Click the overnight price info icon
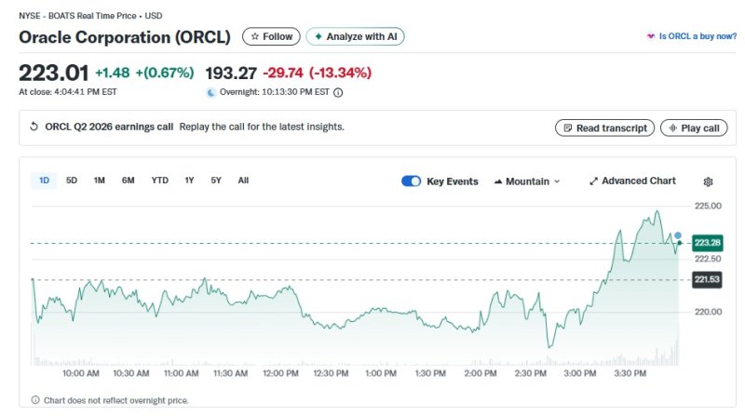Viewport: 745px width, 416px height. [x=338, y=92]
